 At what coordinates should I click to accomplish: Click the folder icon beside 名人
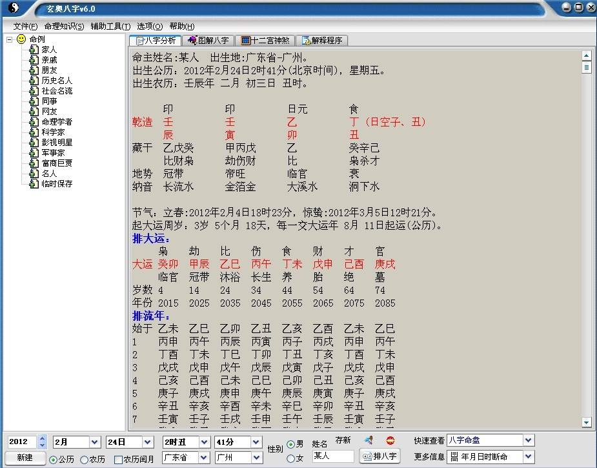click(x=34, y=173)
